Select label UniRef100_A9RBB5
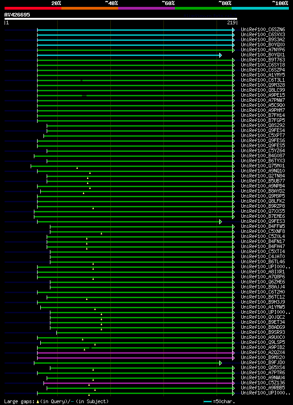The image size is (293, 405). click(x=263, y=388)
